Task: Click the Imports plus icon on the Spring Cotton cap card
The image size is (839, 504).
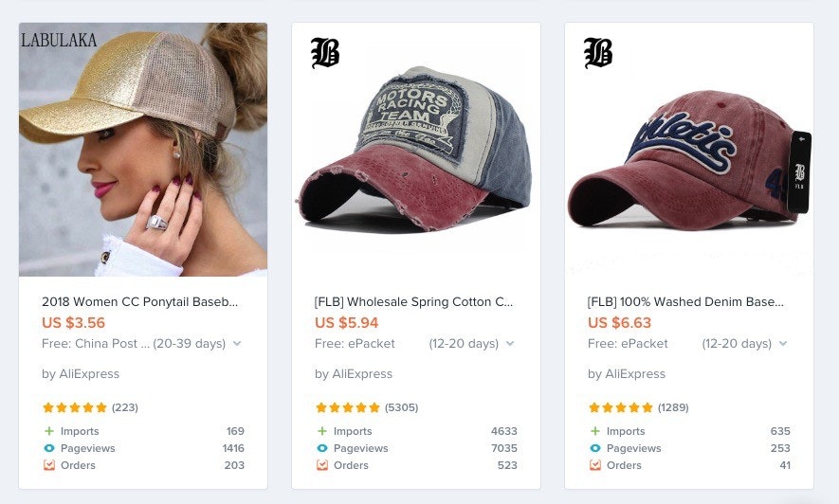Action: coord(321,431)
